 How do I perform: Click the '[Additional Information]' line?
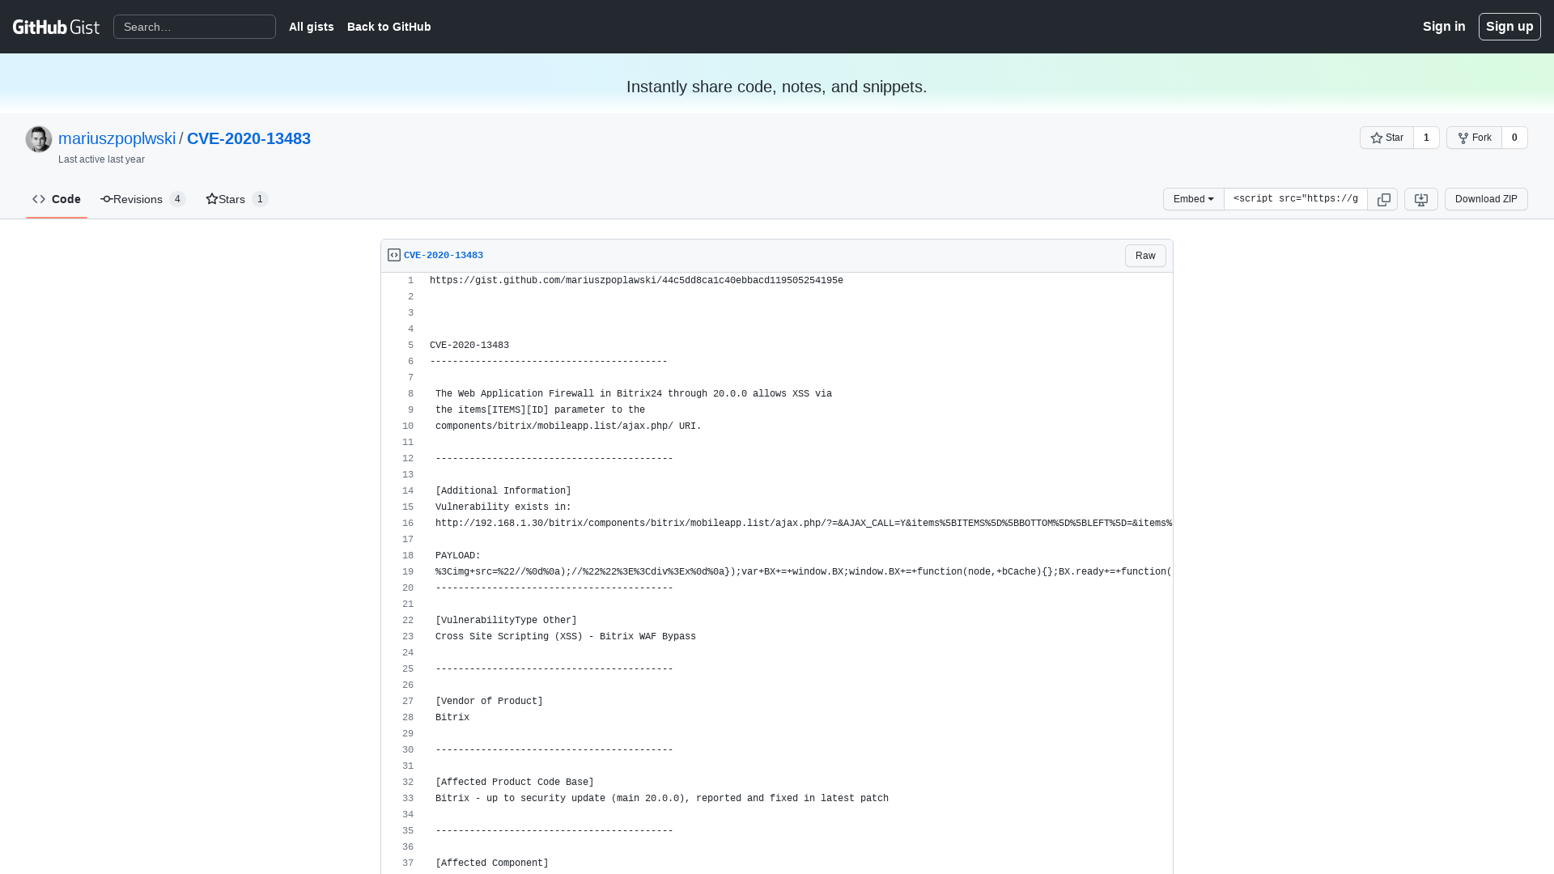[x=503, y=491]
